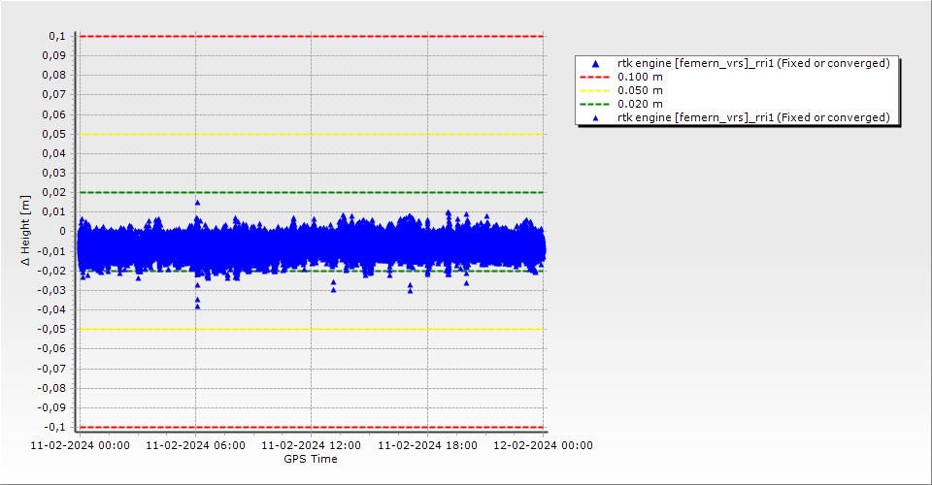Click the 12-02-2024 00:00 time axis label
This screenshot has height=485, width=932.
[543, 445]
